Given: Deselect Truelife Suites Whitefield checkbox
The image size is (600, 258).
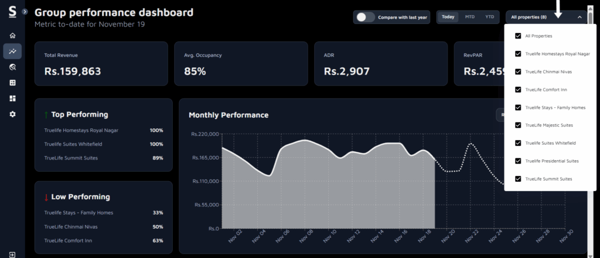Looking at the screenshot, I should 518,143.
